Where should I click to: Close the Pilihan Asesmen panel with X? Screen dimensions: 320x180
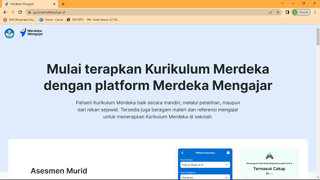[182, 153]
